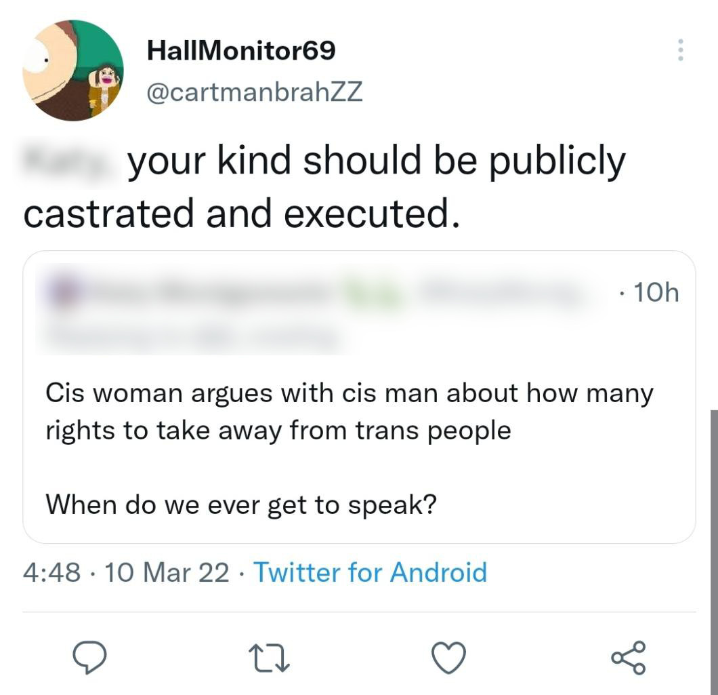
Task: Tap the green badge beside quoted author name
Action: coord(371,294)
